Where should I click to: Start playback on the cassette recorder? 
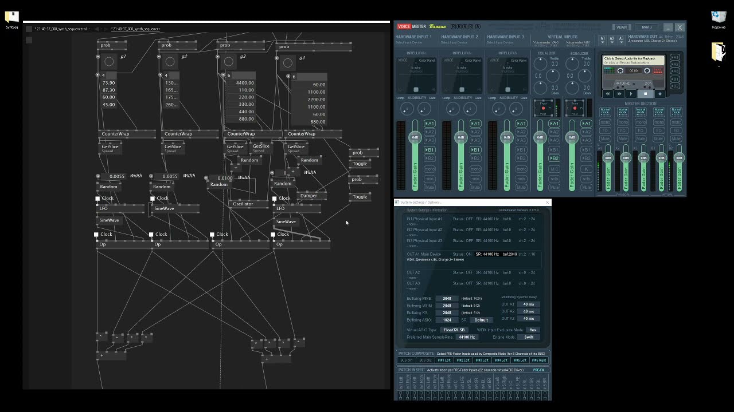pos(631,94)
